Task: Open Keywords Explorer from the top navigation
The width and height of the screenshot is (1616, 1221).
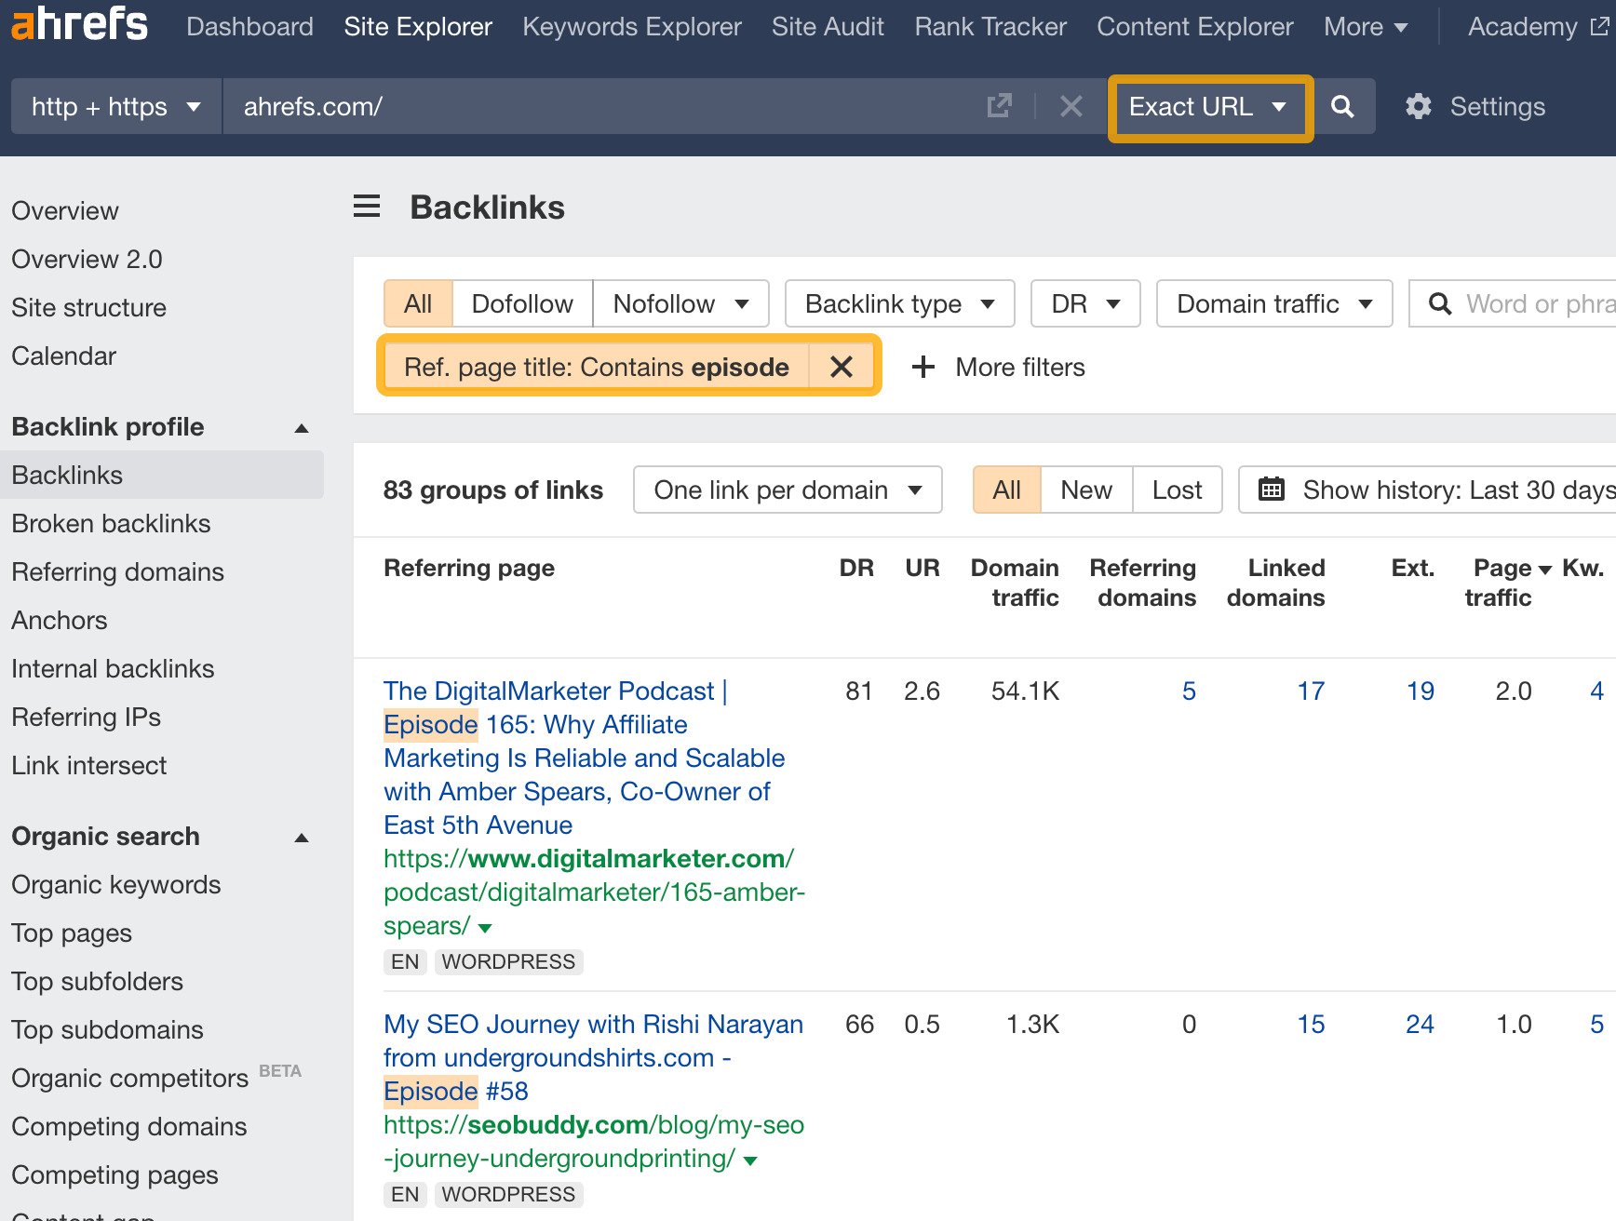Action: coord(631,26)
